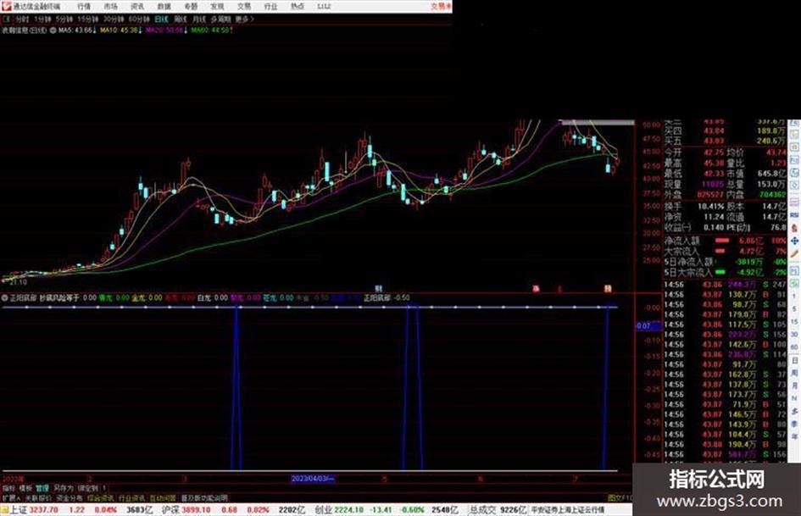Open the 资讯 menu

click(x=137, y=6)
